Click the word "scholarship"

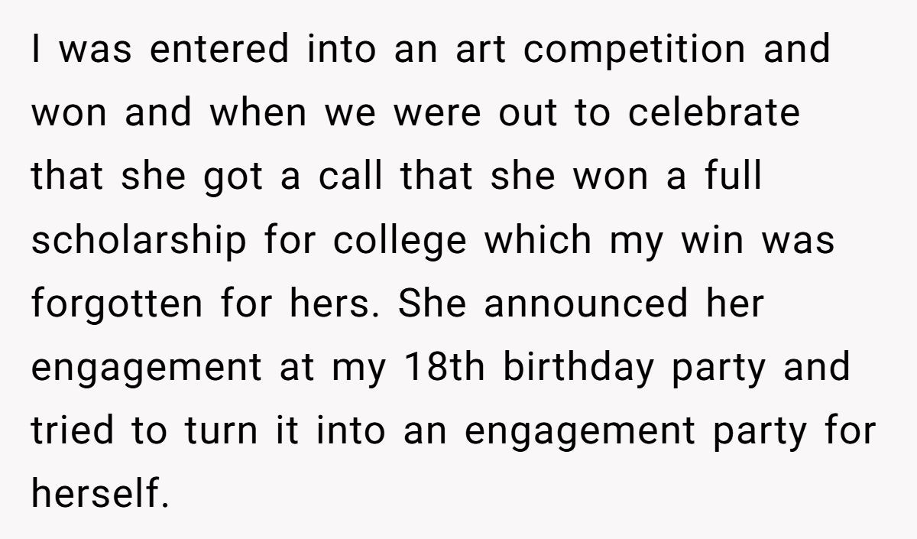[138, 241]
